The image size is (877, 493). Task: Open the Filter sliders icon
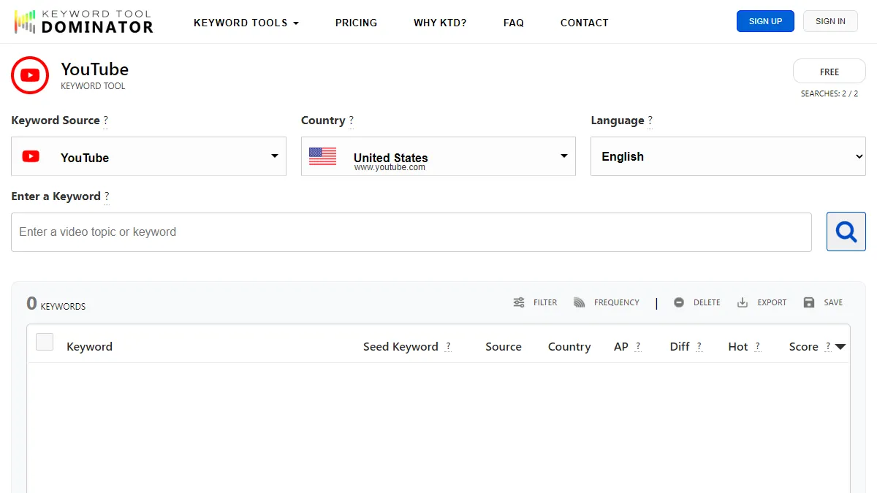coord(519,302)
